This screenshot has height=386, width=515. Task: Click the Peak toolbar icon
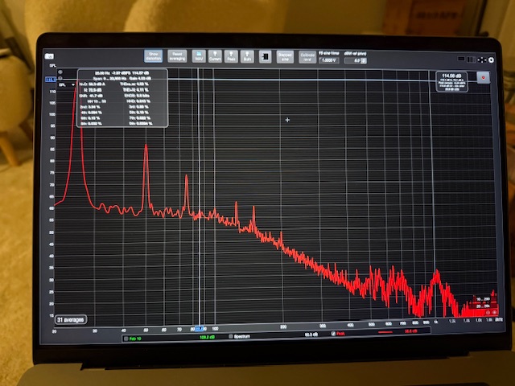click(232, 56)
